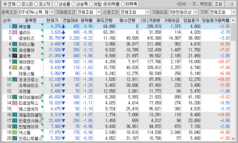This screenshot has width=238, height=143.
Task: Select the 보합 radio button
Action: 91,4
